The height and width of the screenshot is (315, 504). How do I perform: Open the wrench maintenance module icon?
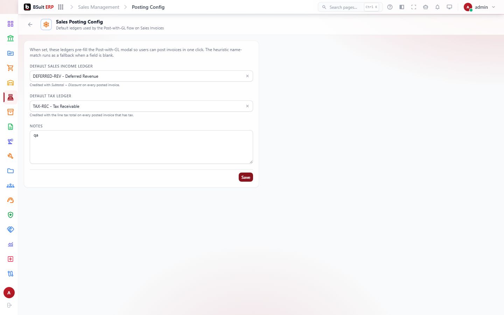click(x=10, y=156)
